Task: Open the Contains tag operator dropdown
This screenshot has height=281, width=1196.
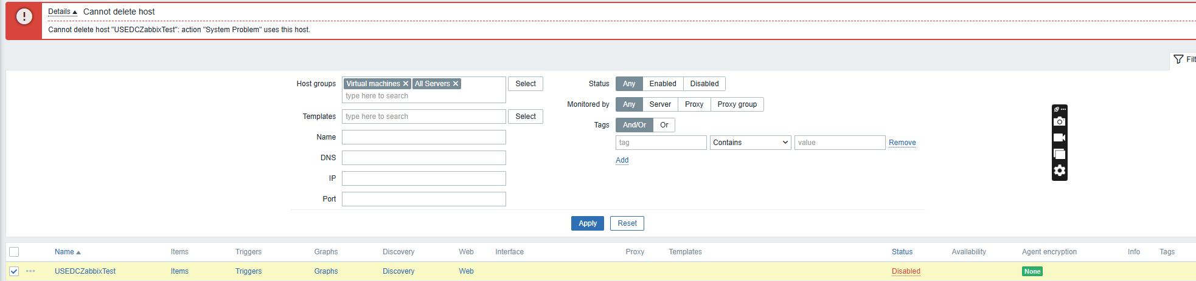Action: click(750, 143)
